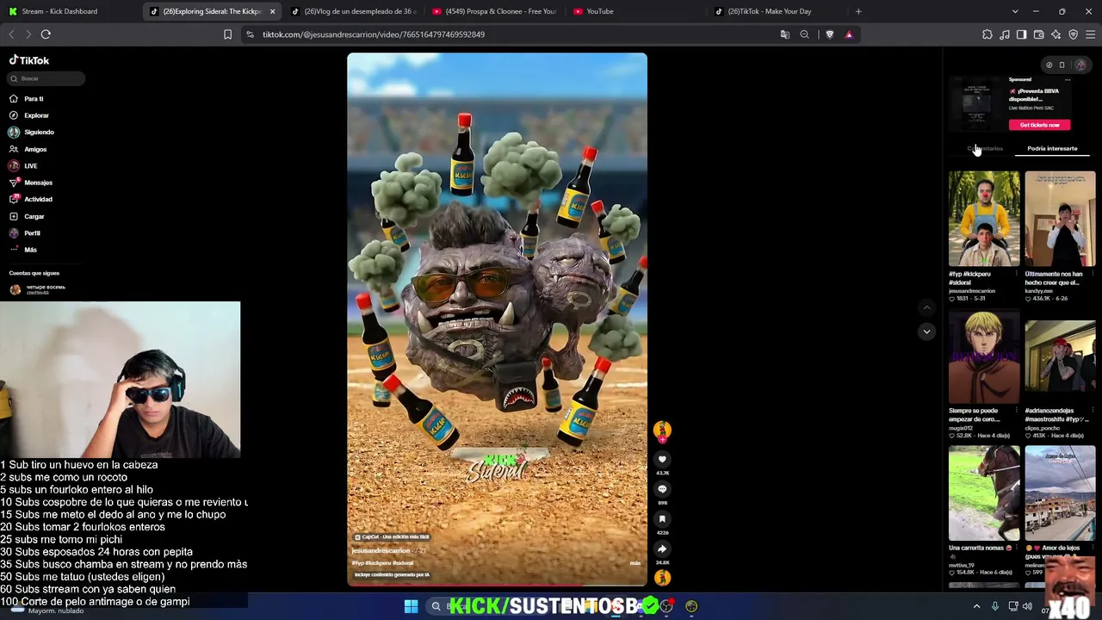The height and width of the screenshot is (620, 1102).
Task: Save the video with the bookmark icon
Action: click(662, 518)
